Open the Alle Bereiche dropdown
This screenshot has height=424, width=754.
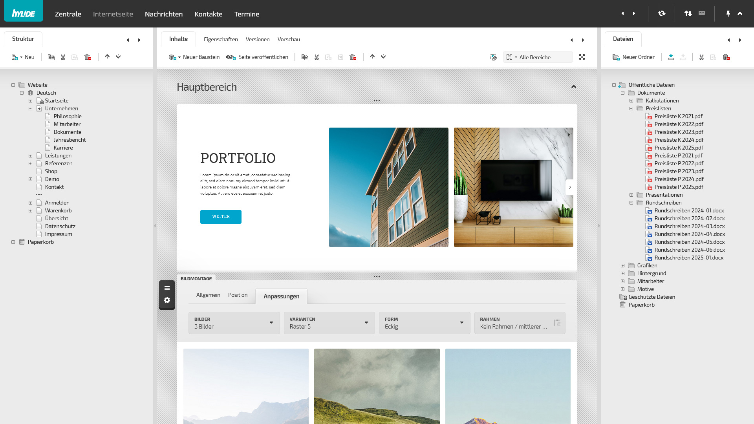click(x=538, y=57)
